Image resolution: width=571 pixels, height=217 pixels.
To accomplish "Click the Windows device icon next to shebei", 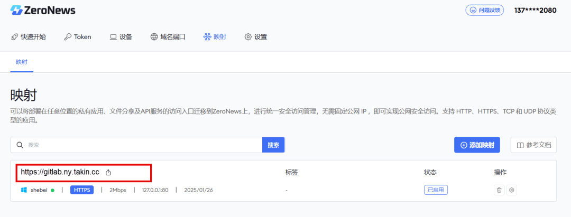I will [24, 190].
